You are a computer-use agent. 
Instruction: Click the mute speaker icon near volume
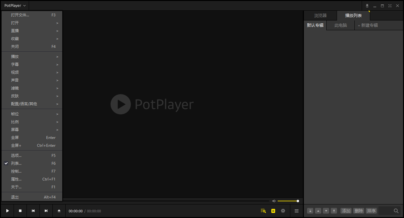274,201
